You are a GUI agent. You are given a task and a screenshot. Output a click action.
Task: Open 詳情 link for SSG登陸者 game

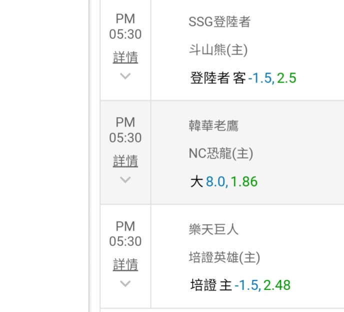125,57
